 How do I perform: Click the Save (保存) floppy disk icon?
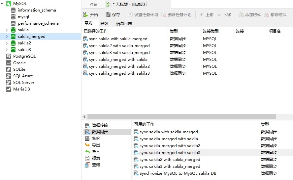coord(108,14)
